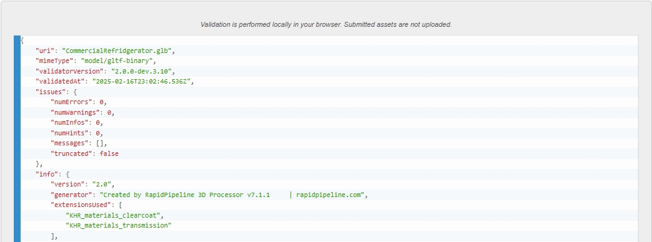This screenshot has height=242, width=652.
Task: Click the "version" key under info
Action: click(x=68, y=184)
